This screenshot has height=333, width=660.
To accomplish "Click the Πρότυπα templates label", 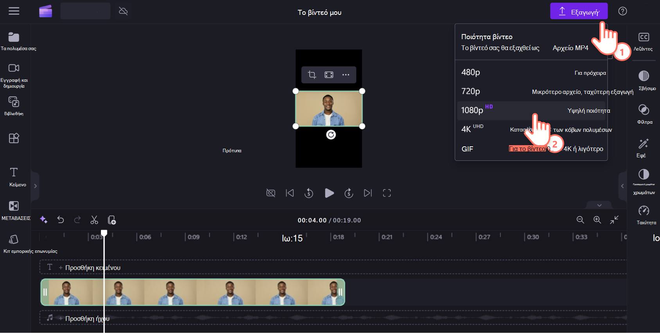I will pyautogui.click(x=232, y=151).
